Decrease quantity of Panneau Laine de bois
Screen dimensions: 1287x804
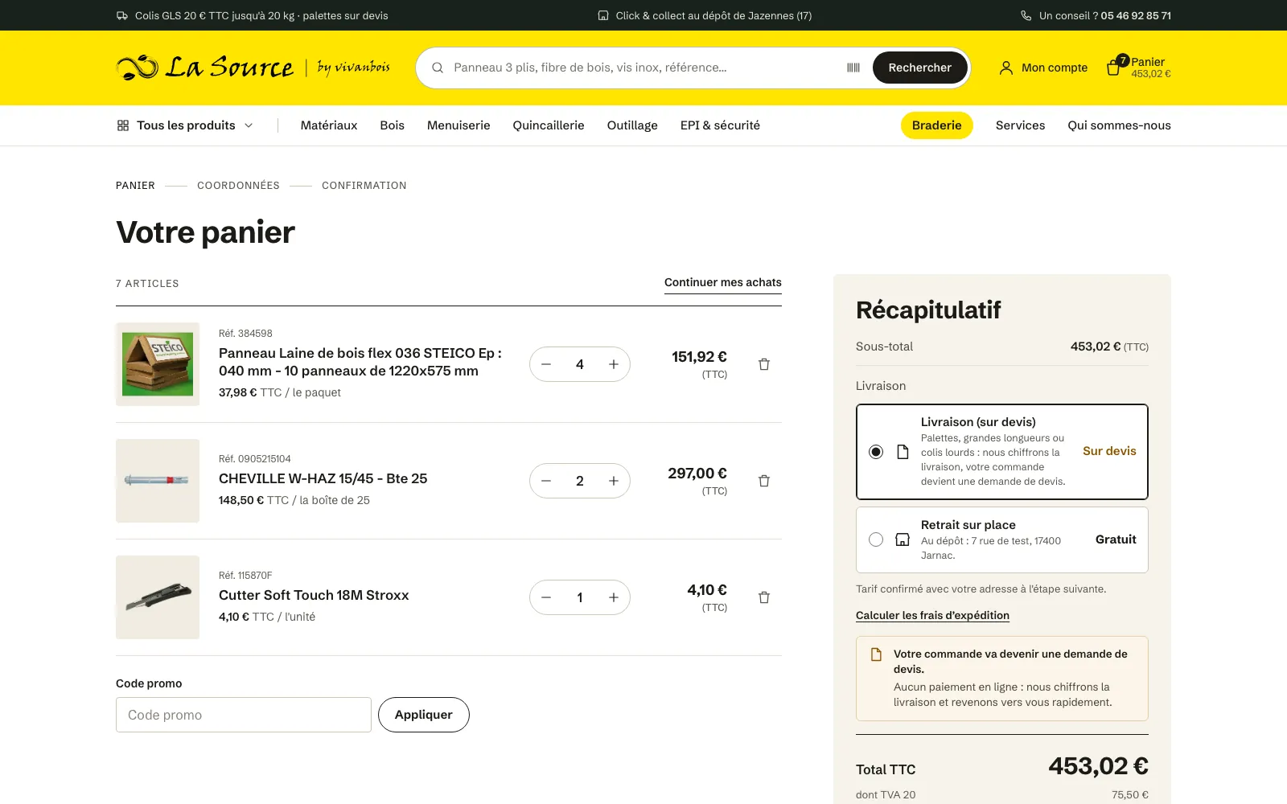point(546,364)
